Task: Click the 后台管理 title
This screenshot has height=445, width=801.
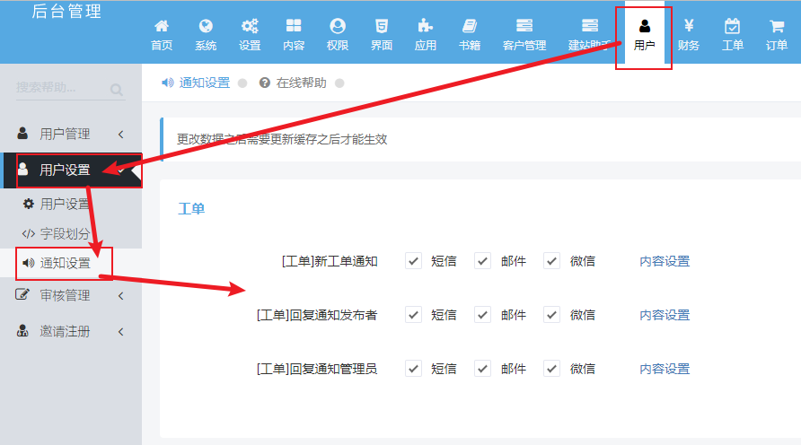Action: pos(67,12)
